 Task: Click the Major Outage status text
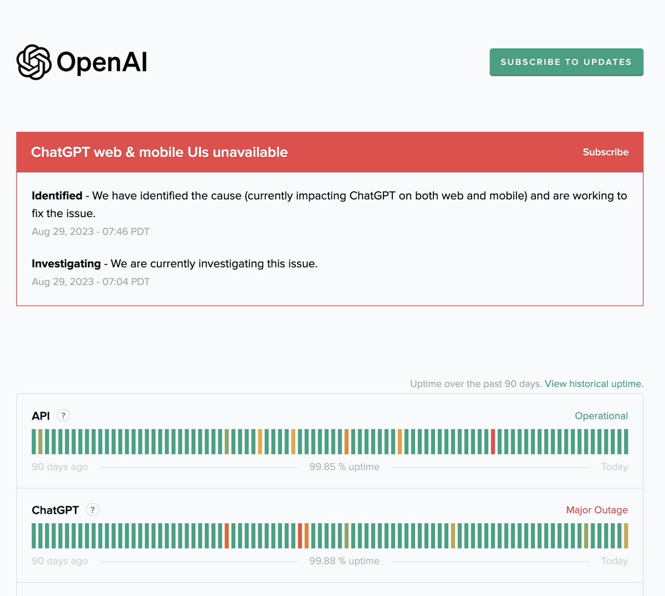[x=597, y=510]
